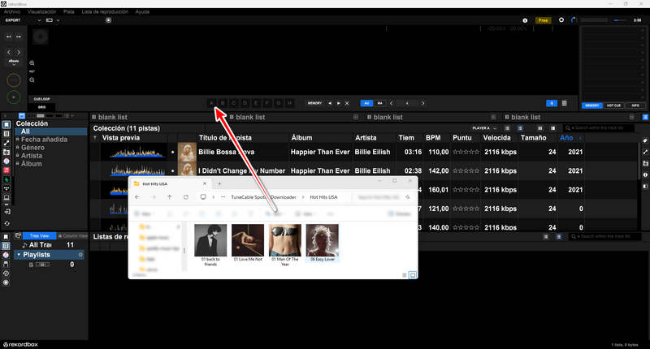
Task: Collapse the Playlists tree node
Action: point(19,255)
